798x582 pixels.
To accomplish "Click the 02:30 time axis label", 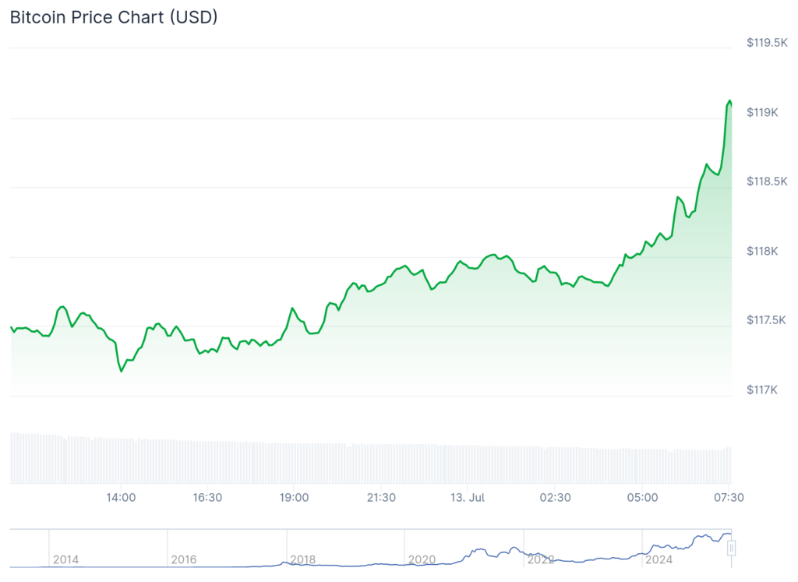I will click(555, 497).
